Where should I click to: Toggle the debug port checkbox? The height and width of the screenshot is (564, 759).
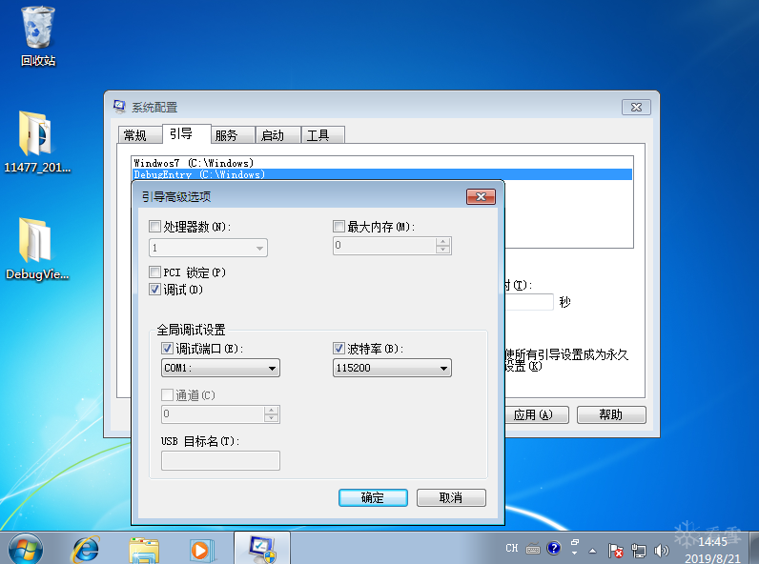(167, 348)
